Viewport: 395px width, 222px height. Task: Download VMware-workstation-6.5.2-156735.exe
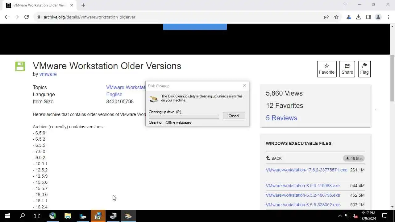tap(303, 195)
